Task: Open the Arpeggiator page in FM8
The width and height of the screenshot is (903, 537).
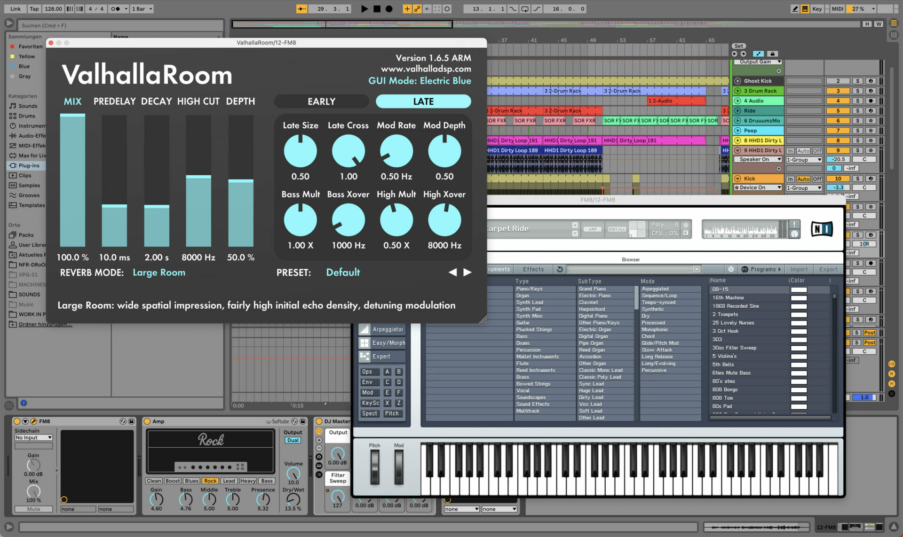Action: [x=382, y=329]
